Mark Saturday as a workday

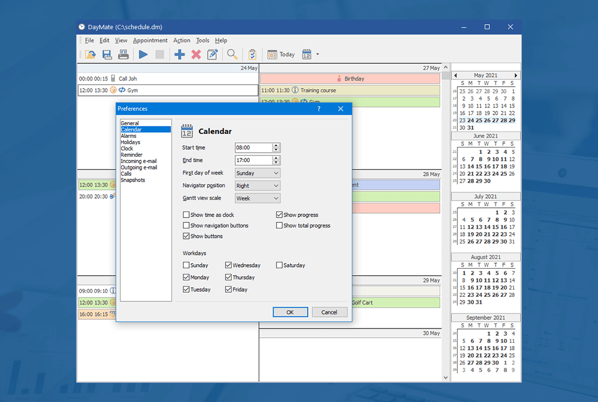(279, 265)
